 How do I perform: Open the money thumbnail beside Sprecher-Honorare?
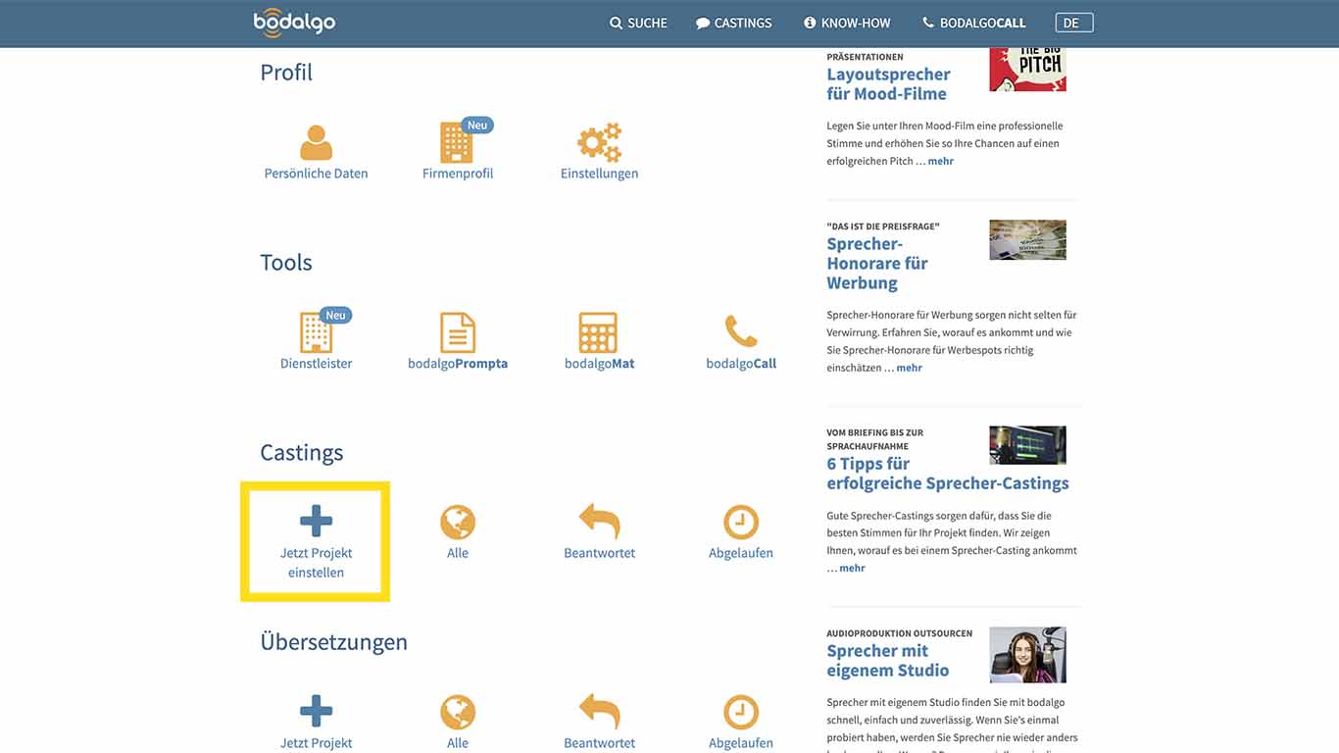tap(1027, 240)
